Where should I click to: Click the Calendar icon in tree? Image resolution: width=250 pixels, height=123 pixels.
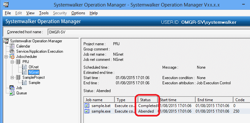click(x=12, y=46)
